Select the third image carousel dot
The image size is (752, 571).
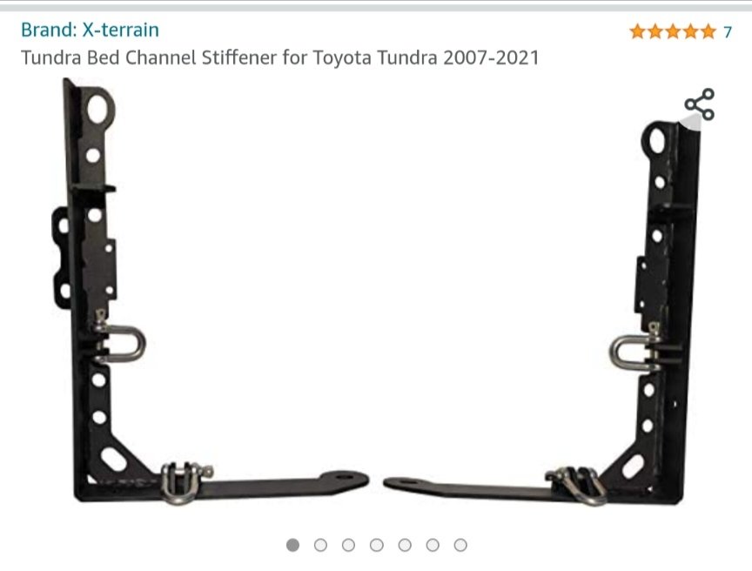point(349,545)
